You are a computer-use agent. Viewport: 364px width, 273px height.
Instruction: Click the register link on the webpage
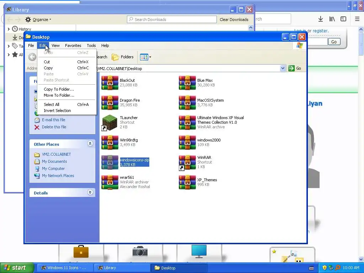320,31
